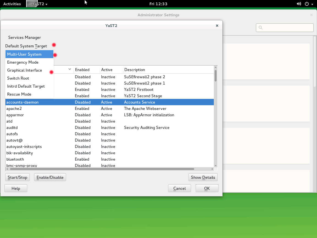Image resolution: width=317 pixels, height=238 pixels.
Task: Click Administrator Settings window scrollbar
Action: (x=315, y=62)
